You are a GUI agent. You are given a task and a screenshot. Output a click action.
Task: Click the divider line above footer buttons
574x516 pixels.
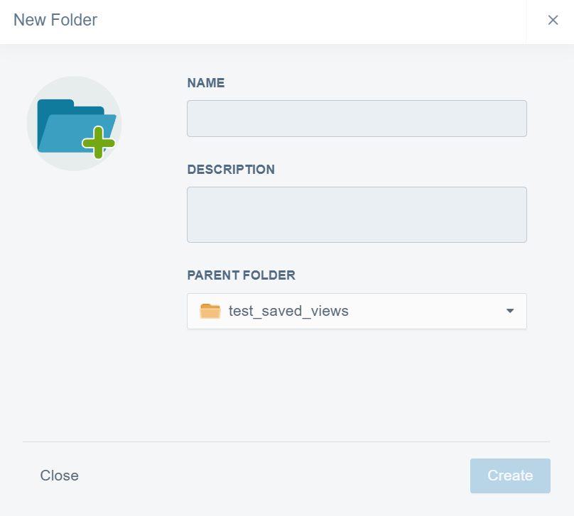(286, 441)
